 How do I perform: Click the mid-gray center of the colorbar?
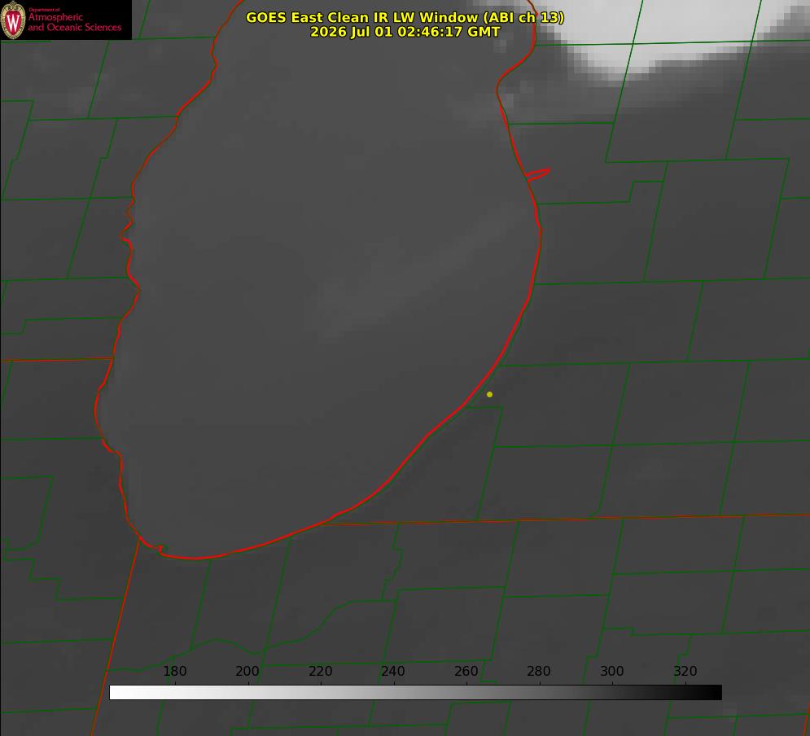[x=415, y=693]
